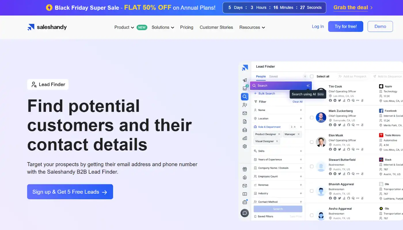Click the Search input field in Lead Finder
This screenshot has width=403, height=230.
pos(276,86)
